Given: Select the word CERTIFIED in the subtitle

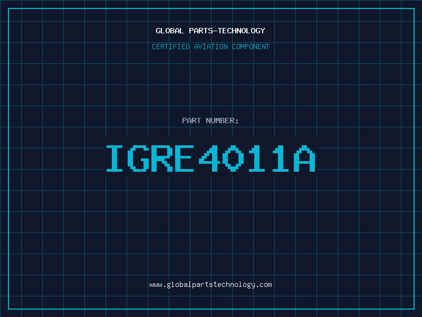Looking at the screenshot, I should coord(170,46).
